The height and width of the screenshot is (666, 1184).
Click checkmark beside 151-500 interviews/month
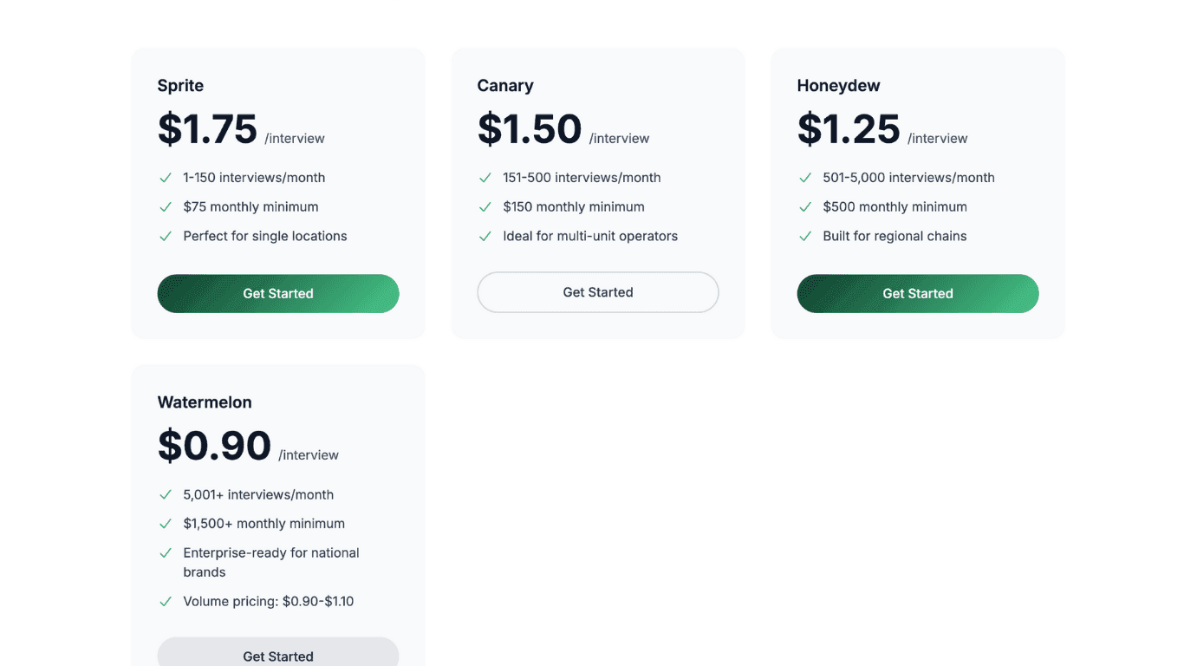pyautogui.click(x=485, y=178)
